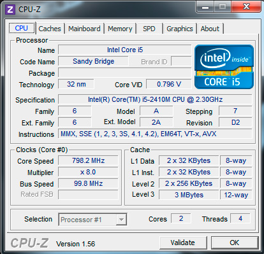Image resolution: width=264 pixels, height=254 pixels.
Task: Click the Level 3 '3 MBytes' value
Action: pyautogui.click(x=189, y=195)
